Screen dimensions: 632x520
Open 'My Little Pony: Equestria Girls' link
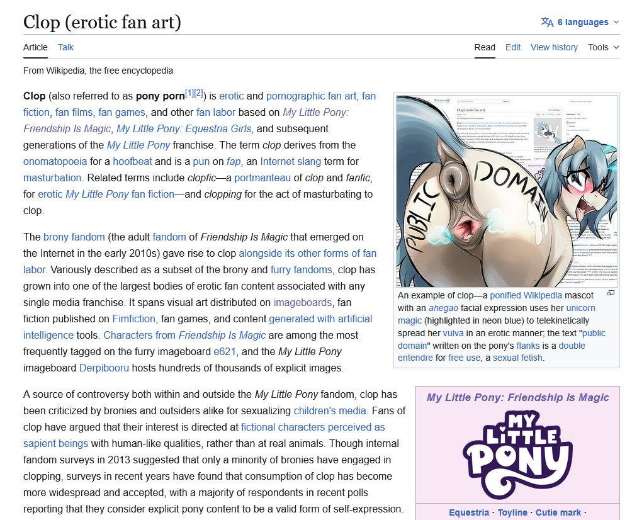184,128
